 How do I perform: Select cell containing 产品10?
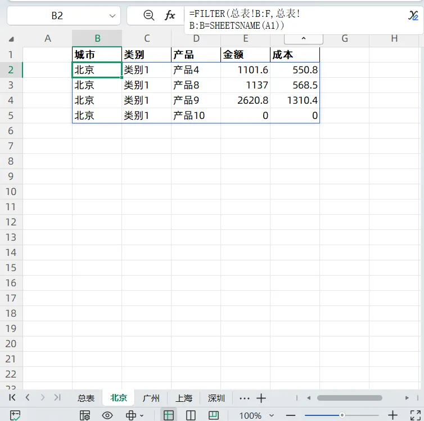(196, 116)
